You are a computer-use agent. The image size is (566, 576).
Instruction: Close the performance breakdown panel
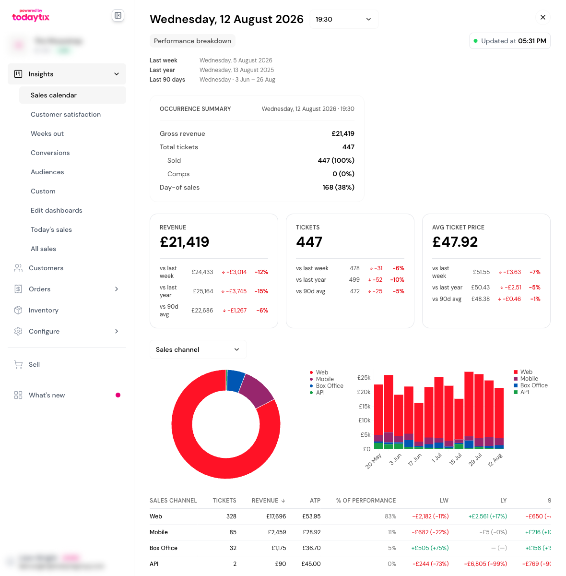[x=543, y=17]
